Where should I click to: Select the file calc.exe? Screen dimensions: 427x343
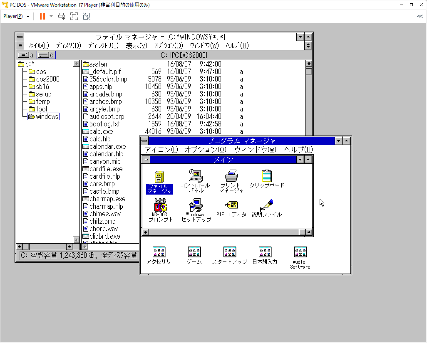98,131
